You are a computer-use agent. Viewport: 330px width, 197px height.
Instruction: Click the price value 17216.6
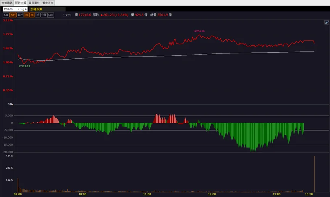click(85, 15)
